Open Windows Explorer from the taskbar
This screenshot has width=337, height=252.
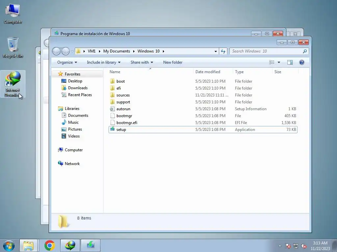pyautogui.click(x=28, y=245)
